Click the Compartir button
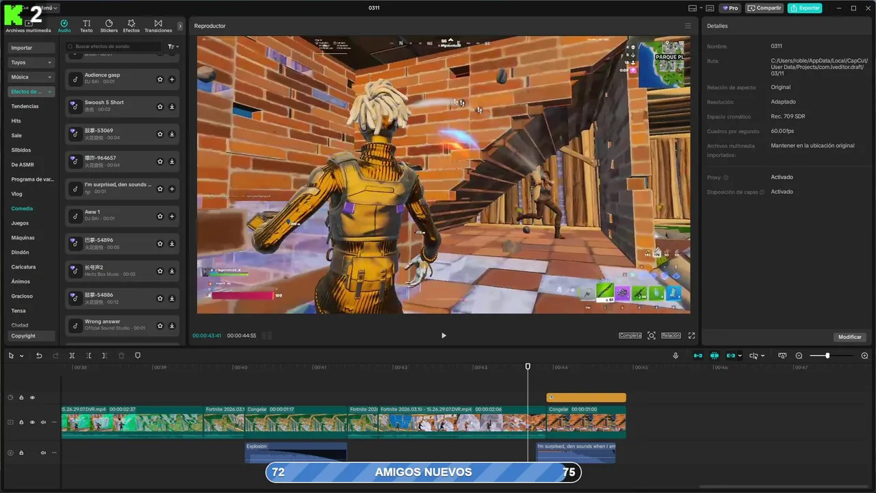 (x=764, y=8)
